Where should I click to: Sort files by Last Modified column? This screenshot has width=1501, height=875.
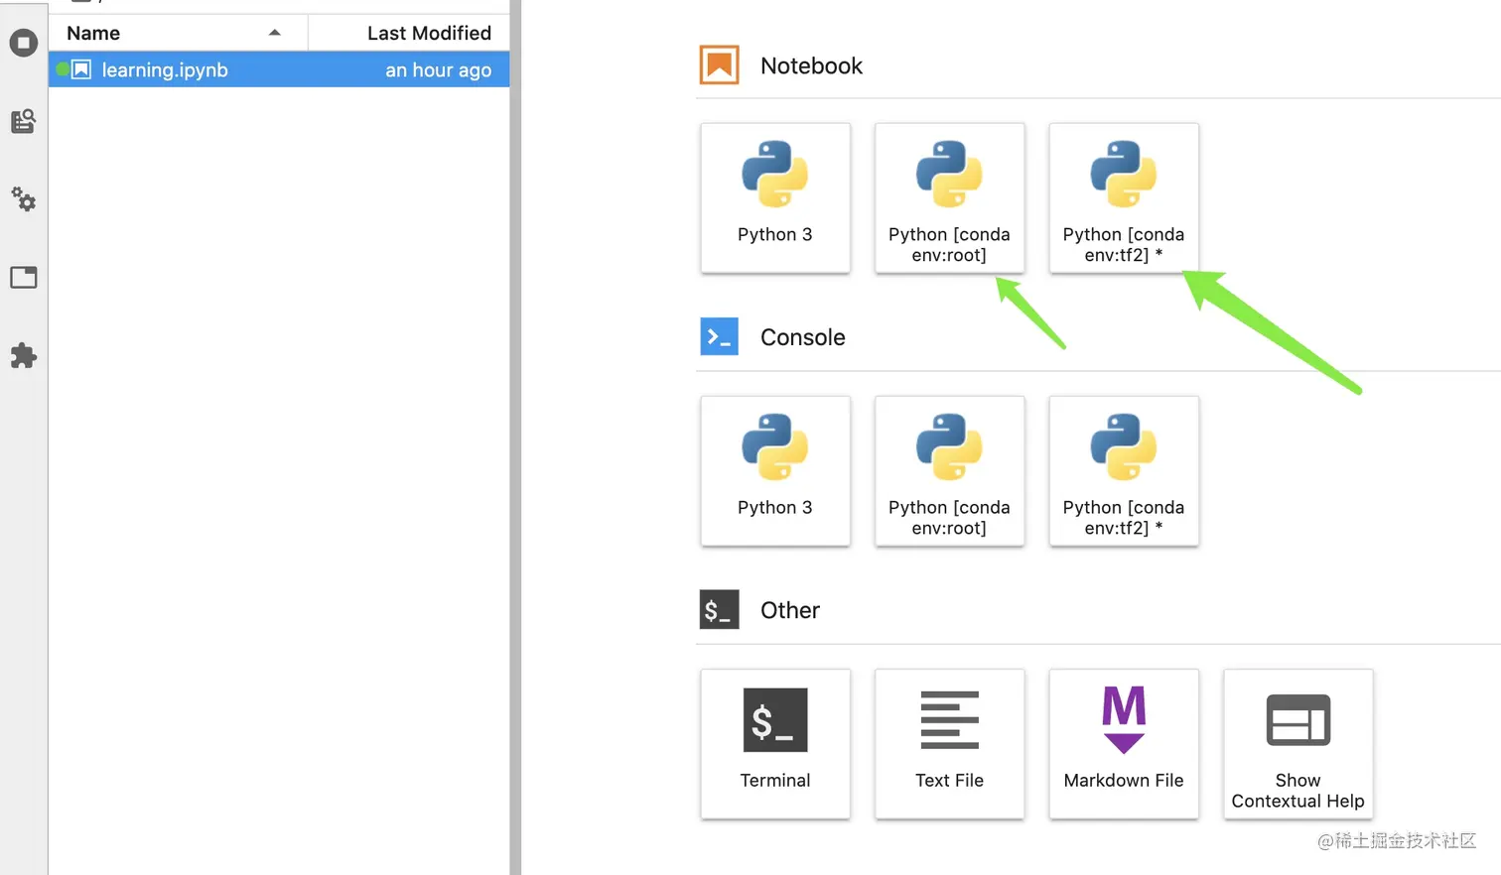pos(409,33)
